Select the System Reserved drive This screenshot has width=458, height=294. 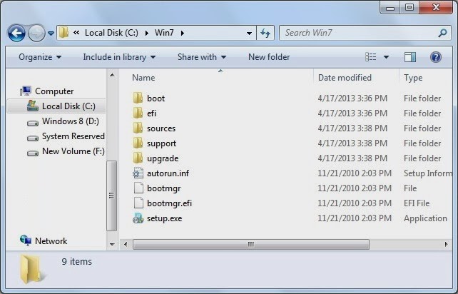[73, 136]
